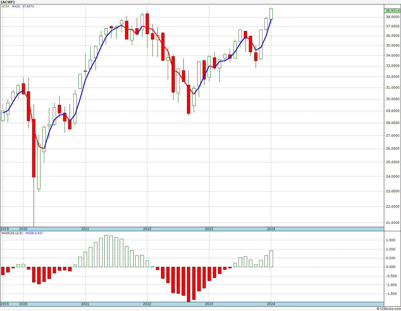Select the MACD:0.917 value label
401x311 pixels.
pyautogui.click(x=34, y=233)
